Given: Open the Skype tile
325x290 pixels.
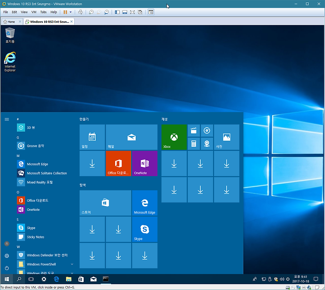Looking at the screenshot, I should (145, 229).
